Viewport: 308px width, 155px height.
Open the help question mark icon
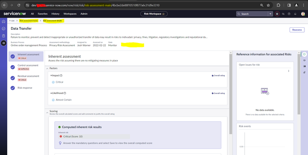289,14
